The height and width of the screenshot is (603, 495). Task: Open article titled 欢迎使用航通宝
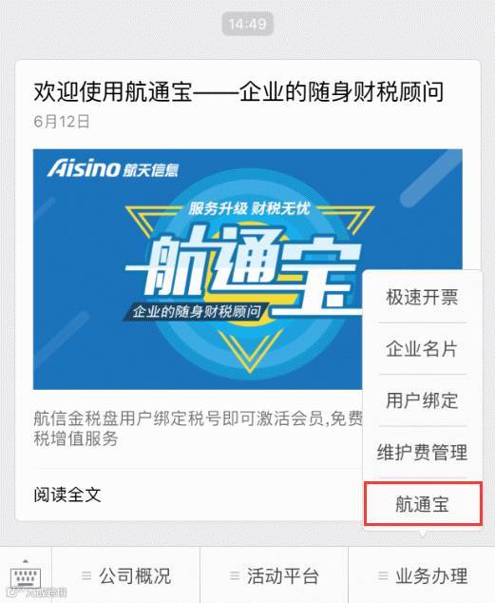tap(238, 92)
